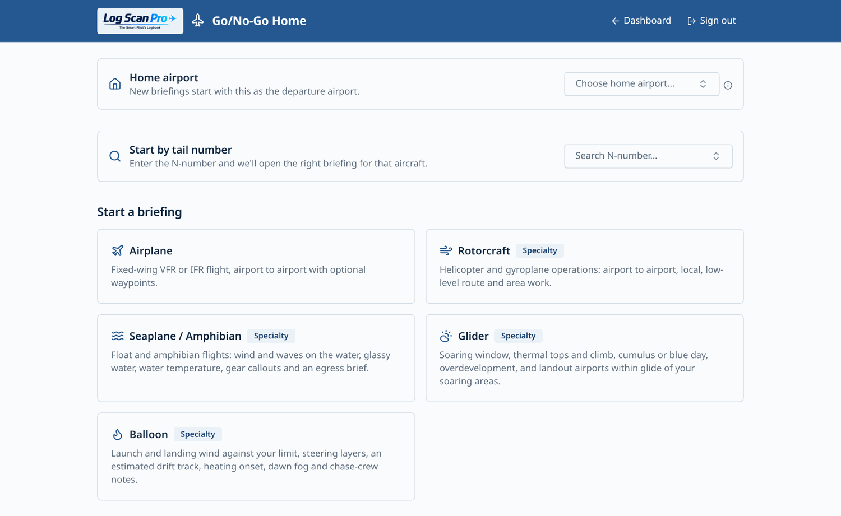Screen dimensions: 841x516
Task: Click the Start by tail number heading
Action: [181, 150]
